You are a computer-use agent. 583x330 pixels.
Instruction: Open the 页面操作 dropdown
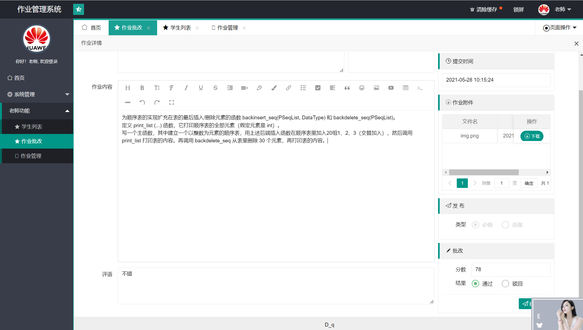click(560, 28)
